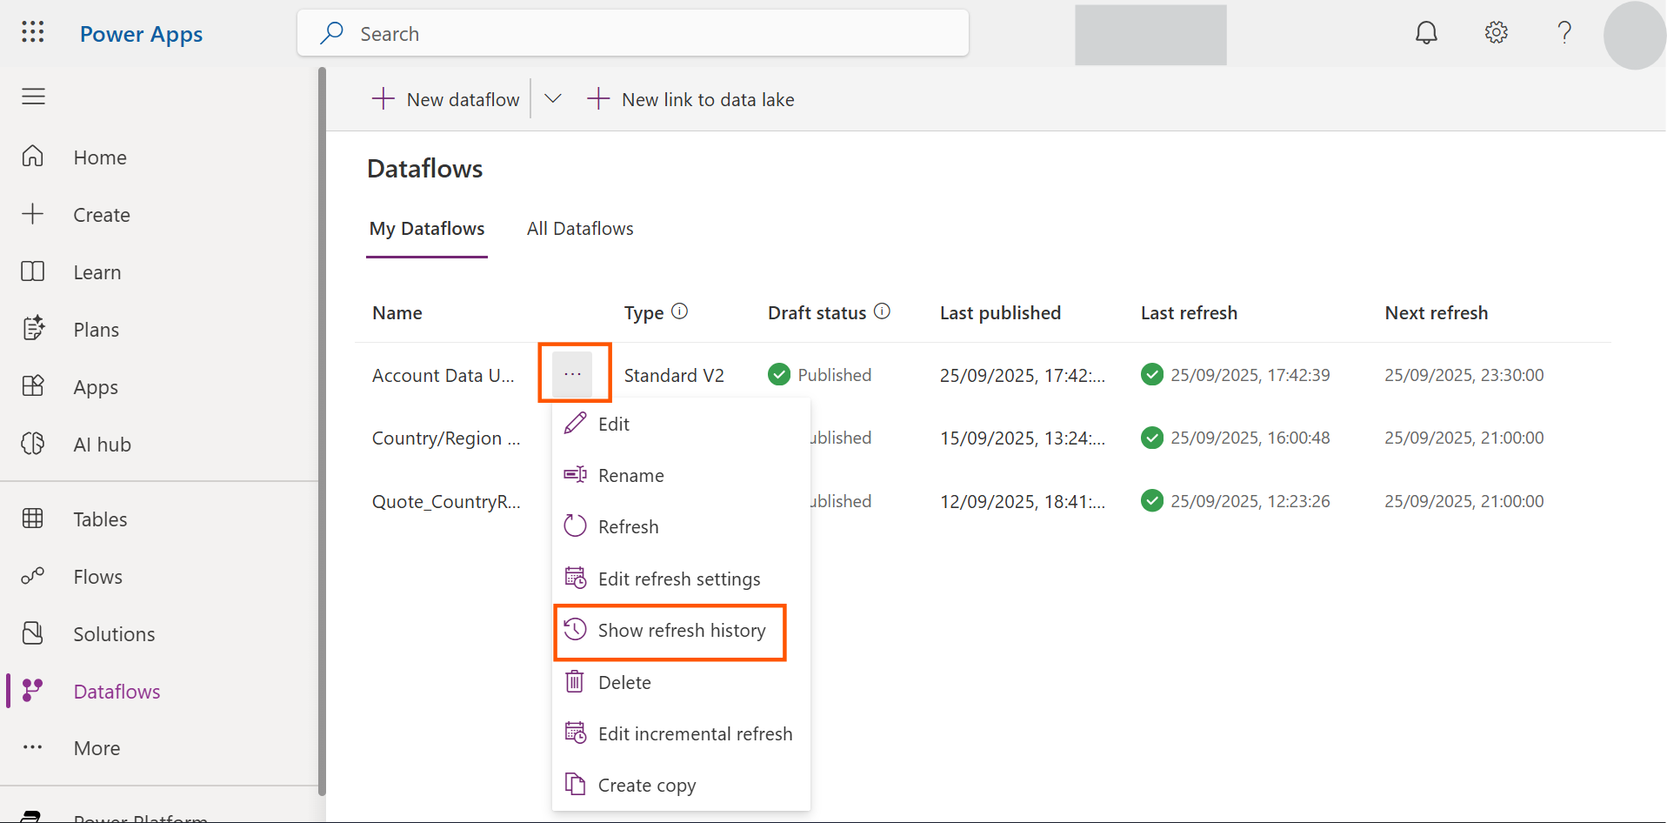
Task: Select Create copy in the context menu
Action: point(646,786)
